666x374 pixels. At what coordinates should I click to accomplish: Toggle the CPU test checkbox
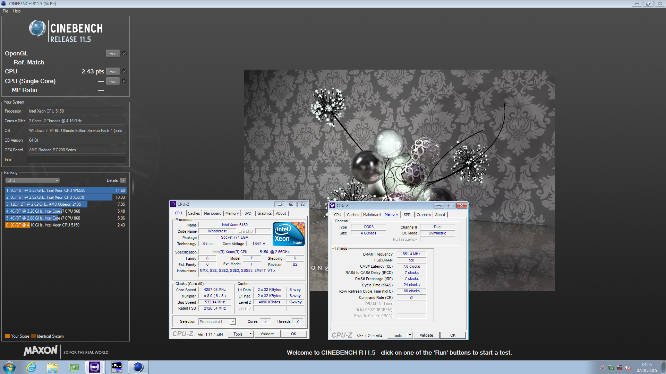pyautogui.click(x=124, y=71)
